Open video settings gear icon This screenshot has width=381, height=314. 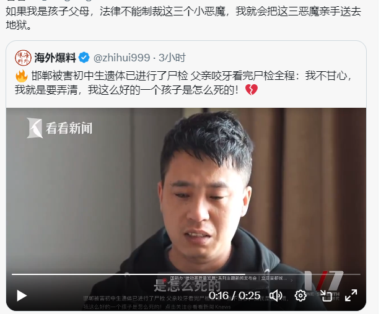[300, 296]
